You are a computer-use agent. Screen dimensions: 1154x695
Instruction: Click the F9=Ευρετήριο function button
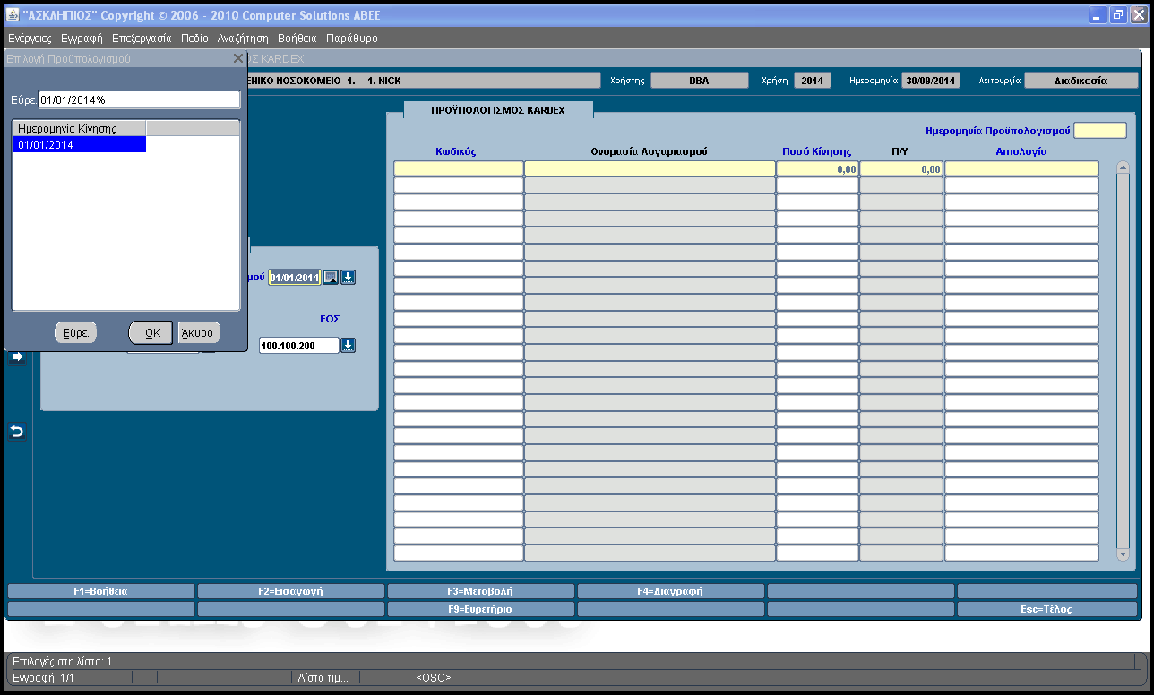tap(480, 609)
